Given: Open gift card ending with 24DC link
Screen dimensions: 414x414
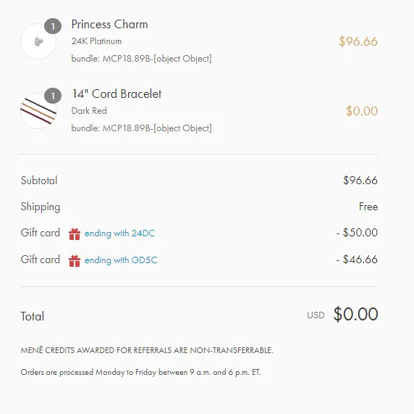Looking at the screenshot, I should [x=119, y=233].
